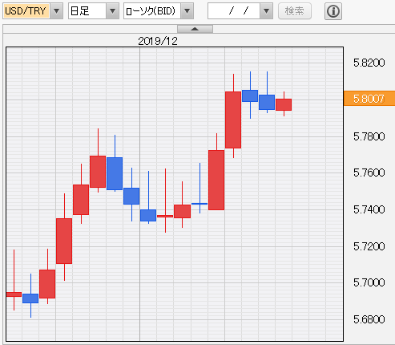Click the last red candlestick near 5.8007
The height and width of the screenshot is (345, 395).
[284, 104]
